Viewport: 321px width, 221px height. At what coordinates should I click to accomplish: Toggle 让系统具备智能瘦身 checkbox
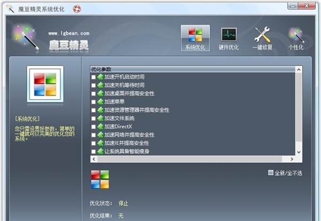click(93, 152)
